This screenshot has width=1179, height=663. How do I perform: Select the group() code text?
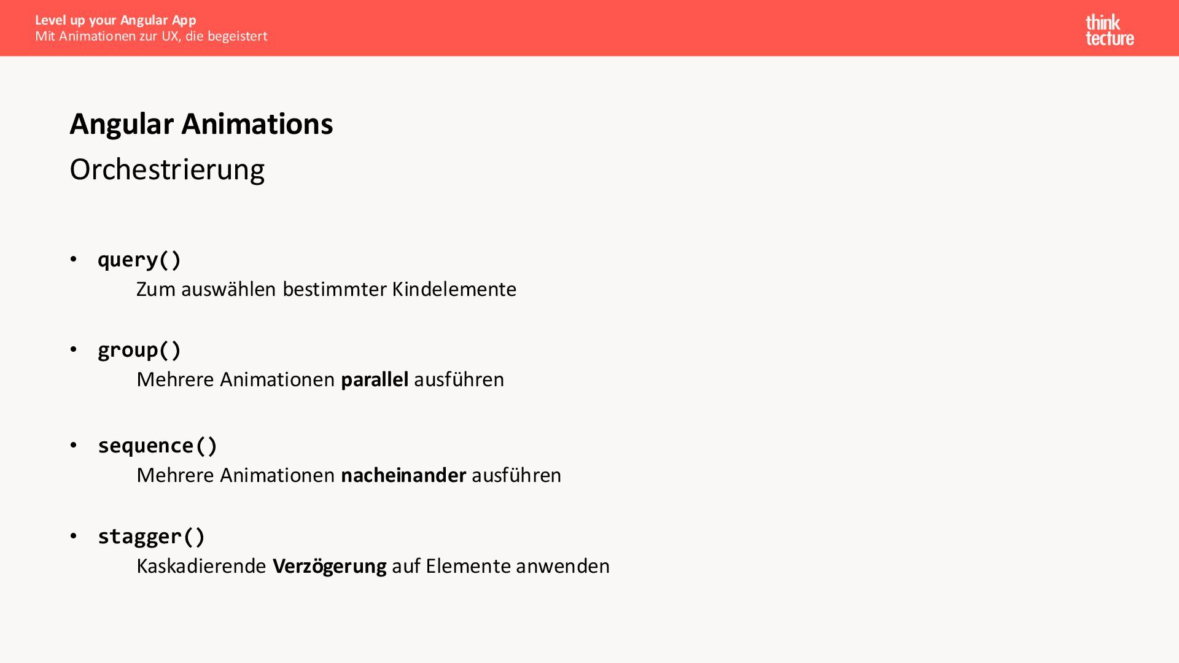139,350
